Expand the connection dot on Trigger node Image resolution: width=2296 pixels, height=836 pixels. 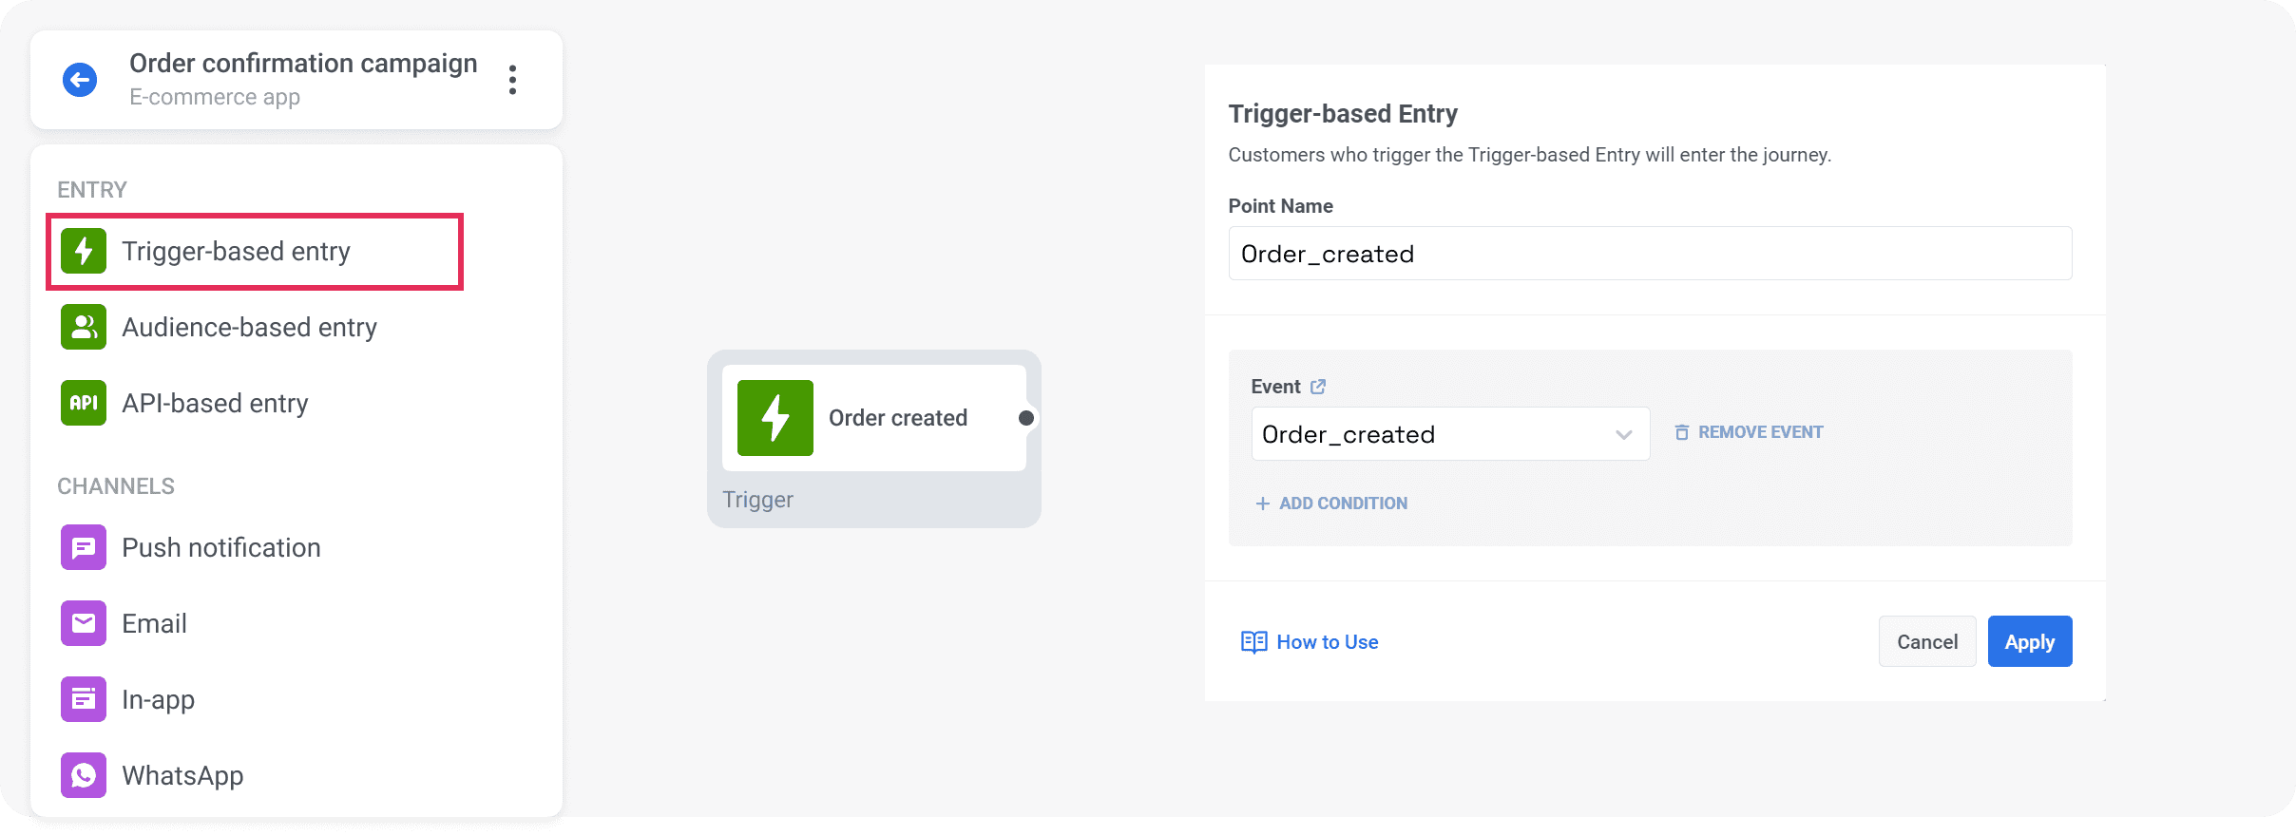pos(1026,417)
